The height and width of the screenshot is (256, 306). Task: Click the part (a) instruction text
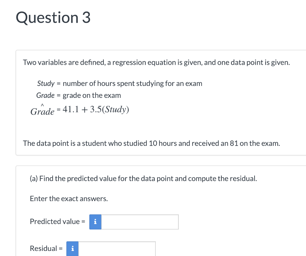click(x=143, y=178)
